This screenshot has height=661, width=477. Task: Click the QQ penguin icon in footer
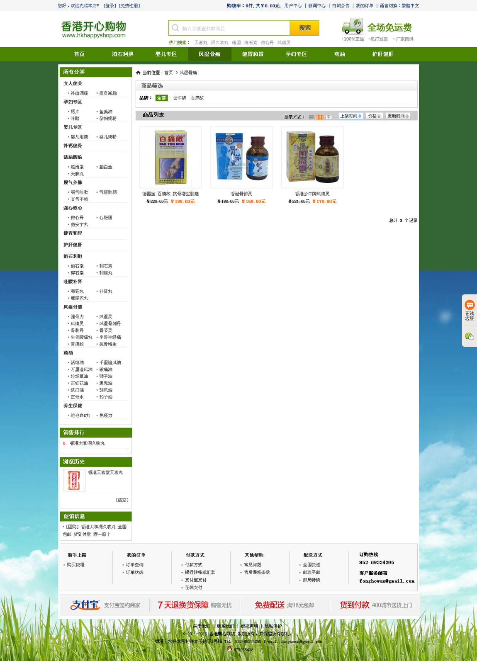point(229,649)
